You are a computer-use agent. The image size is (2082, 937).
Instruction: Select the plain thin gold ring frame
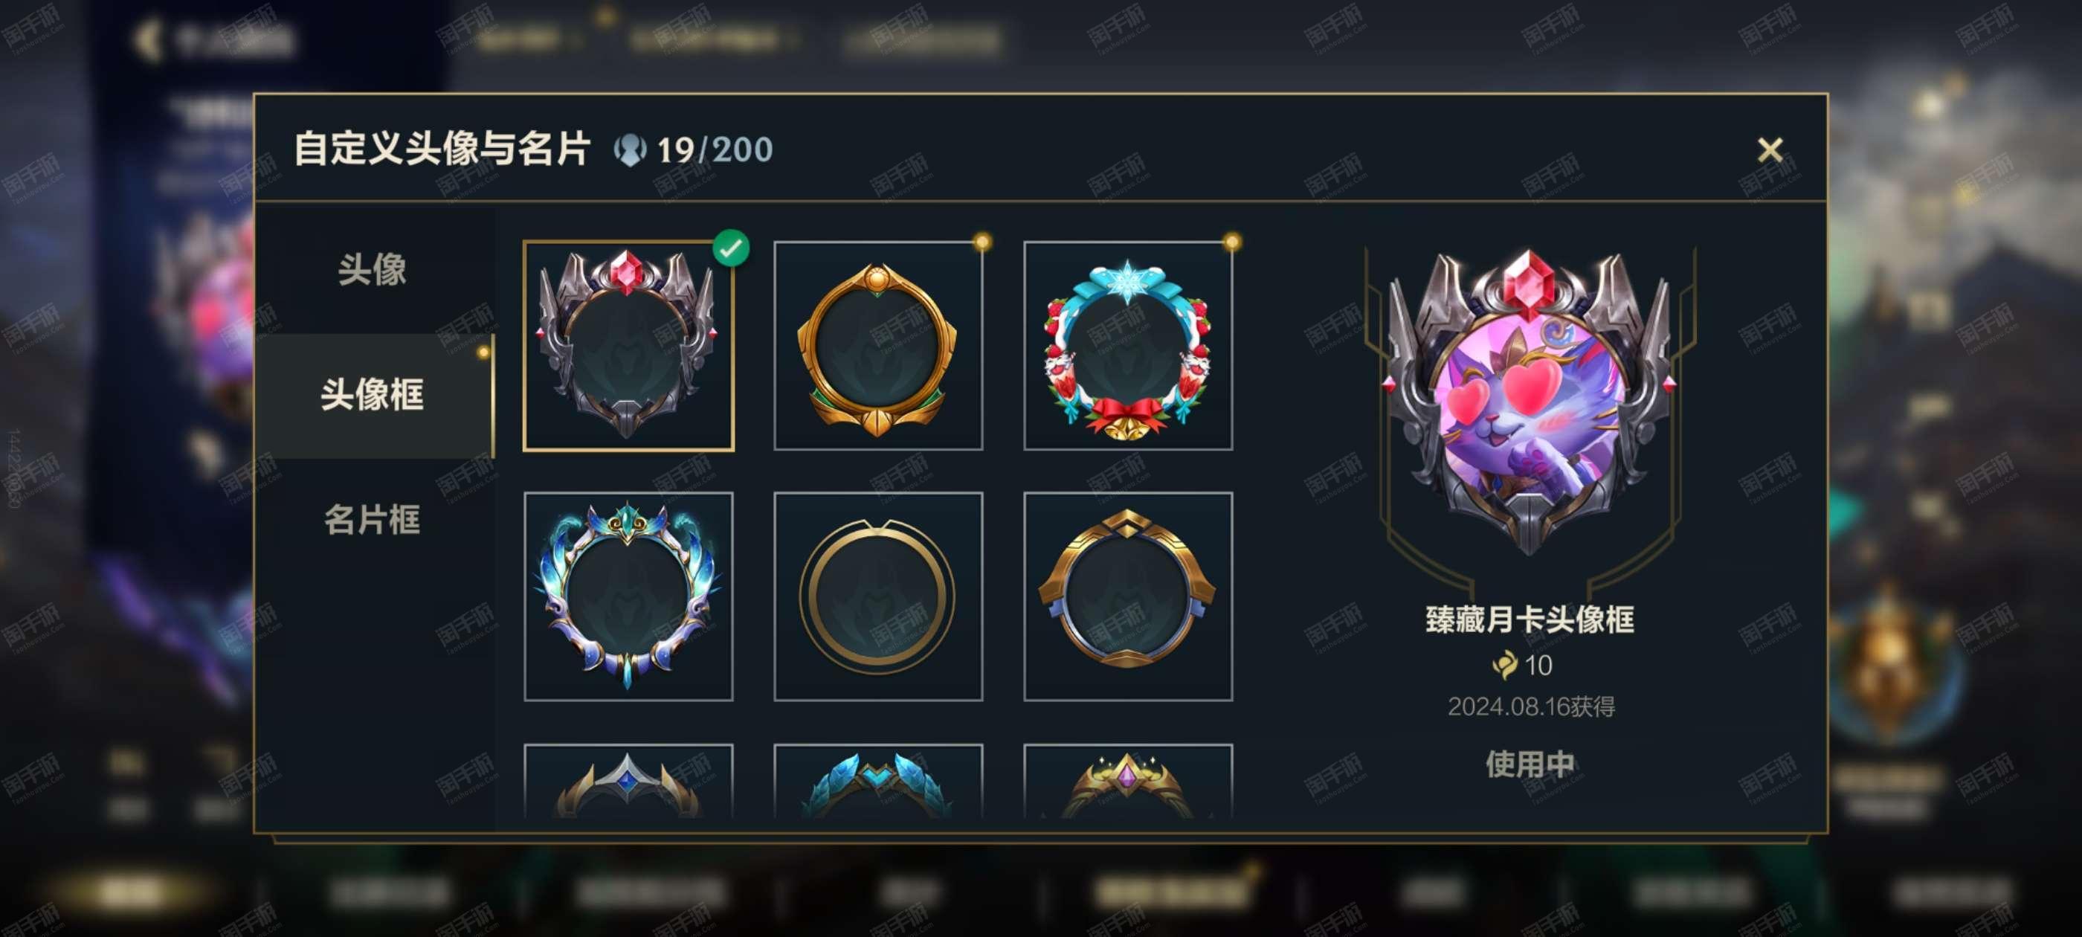(877, 596)
